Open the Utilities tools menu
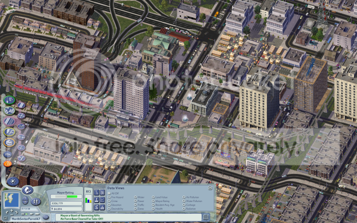The height and width of the screenshot is (223, 357). pos(9,132)
